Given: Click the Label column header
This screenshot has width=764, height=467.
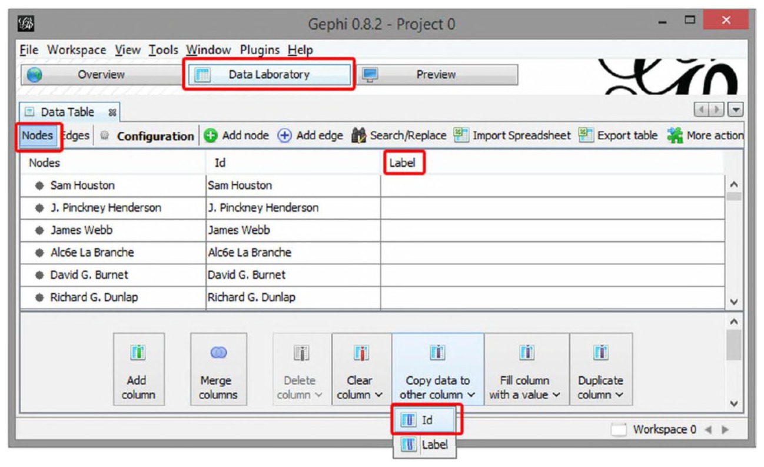Looking at the screenshot, I should click(552, 163).
